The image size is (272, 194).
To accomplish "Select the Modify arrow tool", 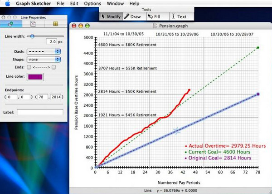I will pos(111,16).
